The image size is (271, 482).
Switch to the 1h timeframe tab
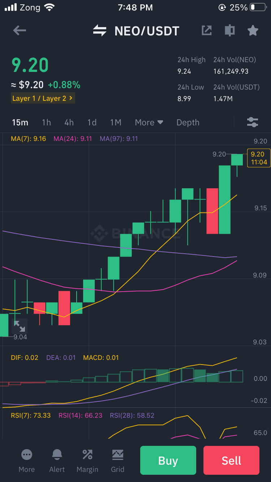46,122
